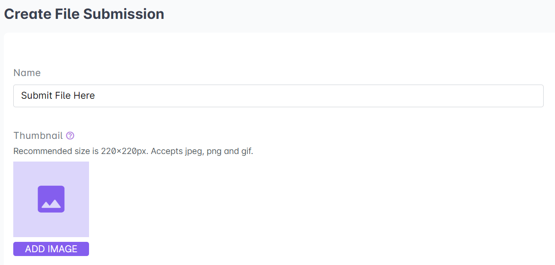Viewport: 555px width, 265px height.
Task: Click the word "File" in the page title
Action: (x=67, y=14)
